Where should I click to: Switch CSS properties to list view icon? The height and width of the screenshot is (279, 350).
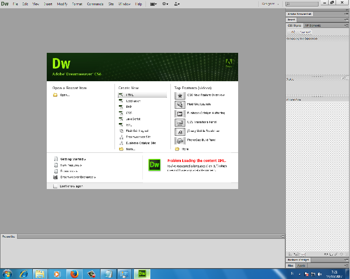coord(296,254)
